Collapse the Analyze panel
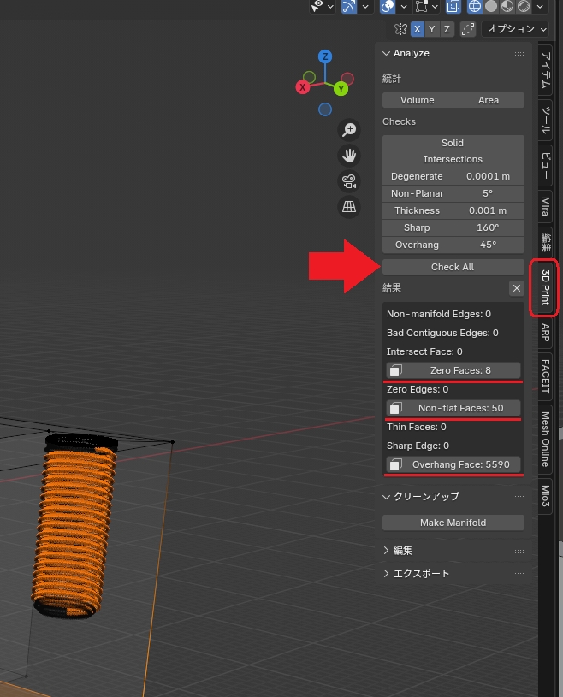The image size is (563, 697). coord(387,53)
